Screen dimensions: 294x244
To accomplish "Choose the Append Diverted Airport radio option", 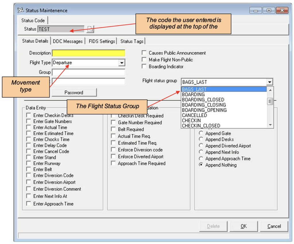I will coord(201,146).
